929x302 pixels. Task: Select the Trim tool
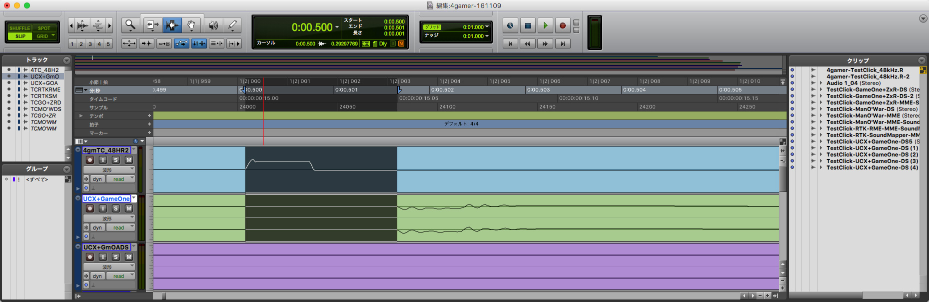pyautogui.click(x=152, y=25)
